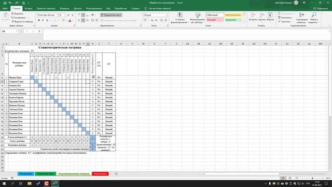The height and width of the screenshot is (187, 332).
Task: Switch to the Вставка ribbon tab
Action: pyautogui.click(x=29, y=8)
